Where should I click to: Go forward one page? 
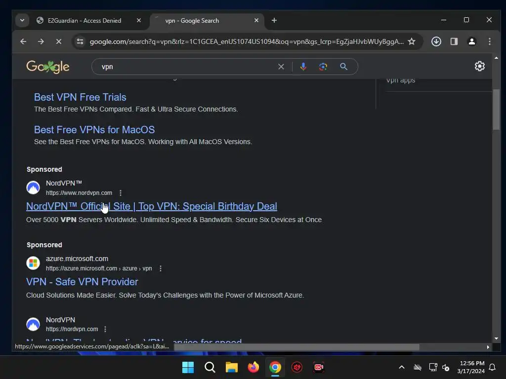41,41
